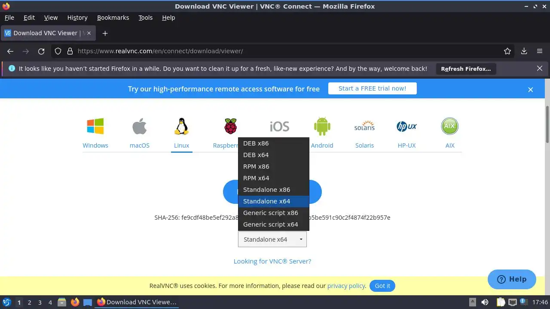Switch to workspace 3 in pager
This screenshot has width=550, height=309.
tap(40, 302)
